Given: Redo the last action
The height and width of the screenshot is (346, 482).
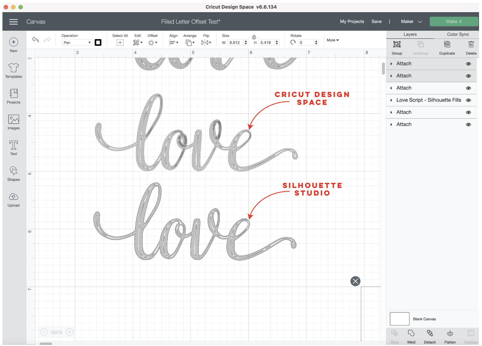Looking at the screenshot, I should point(47,40).
